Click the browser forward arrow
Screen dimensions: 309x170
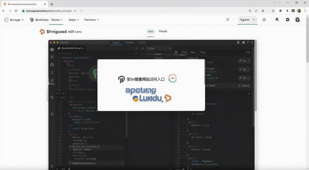(x=10, y=11)
